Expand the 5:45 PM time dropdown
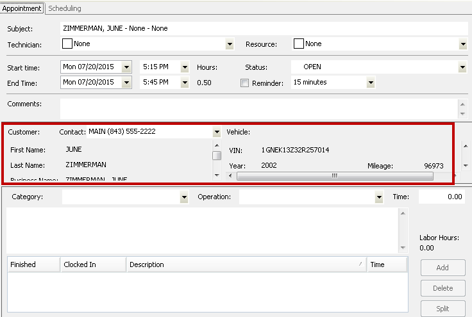This screenshot has width=472, height=317. point(185,83)
